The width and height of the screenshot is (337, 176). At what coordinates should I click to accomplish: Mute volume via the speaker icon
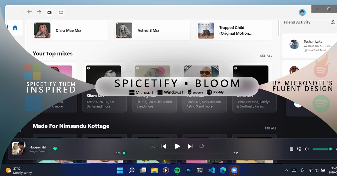307,149
